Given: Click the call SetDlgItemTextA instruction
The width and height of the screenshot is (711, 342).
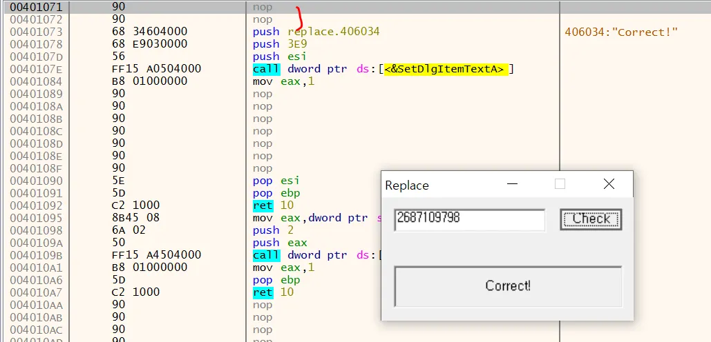Looking at the screenshot, I should (x=383, y=69).
